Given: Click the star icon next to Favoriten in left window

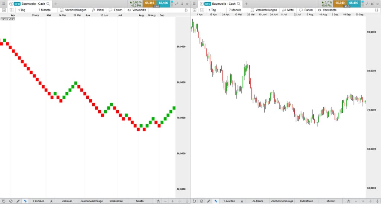Looking at the screenshot, I should click(x=51, y=201).
